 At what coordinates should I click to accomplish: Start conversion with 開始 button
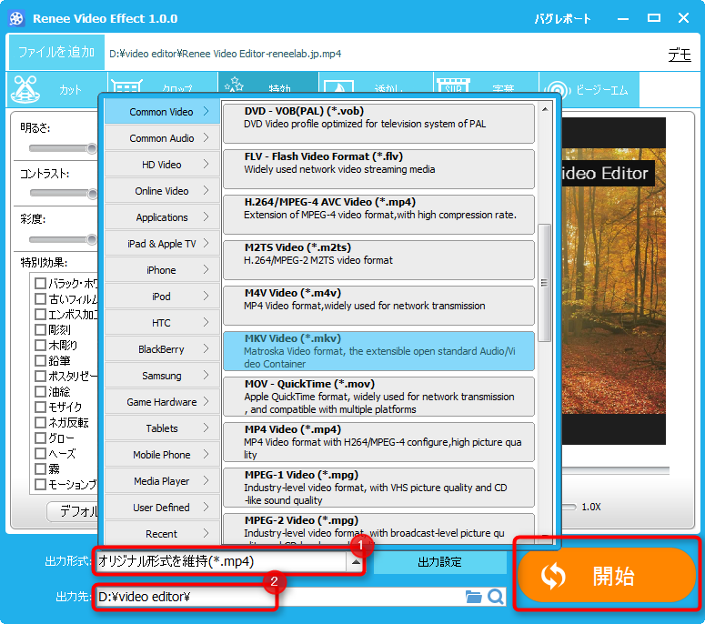(607, 575)
